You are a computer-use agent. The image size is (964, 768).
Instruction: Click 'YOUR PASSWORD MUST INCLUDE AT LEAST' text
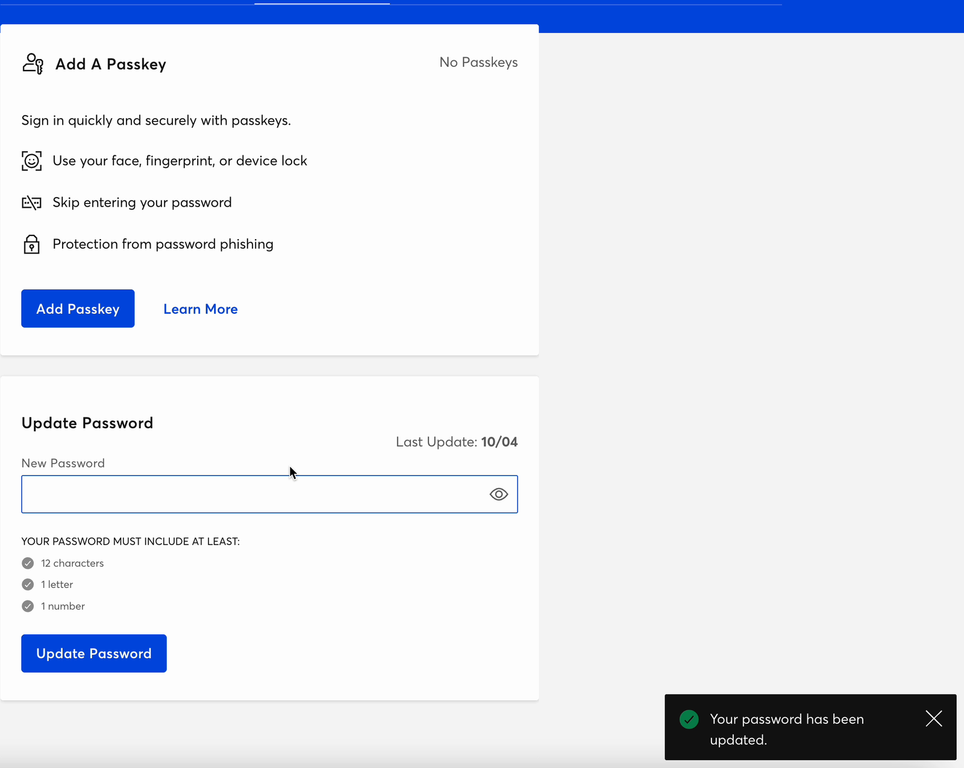point(131,542)
